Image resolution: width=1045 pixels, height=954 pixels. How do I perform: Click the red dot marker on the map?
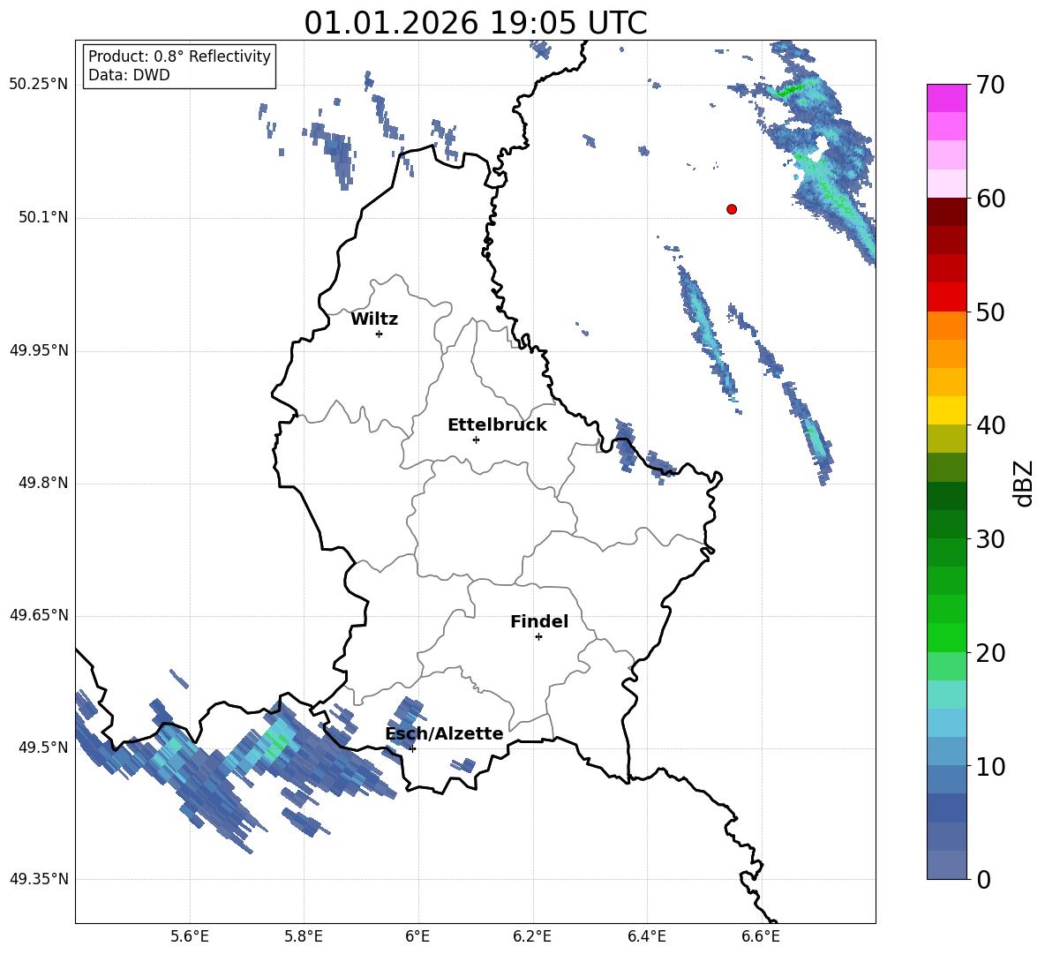pyautogui.click(x=732, y=209)
